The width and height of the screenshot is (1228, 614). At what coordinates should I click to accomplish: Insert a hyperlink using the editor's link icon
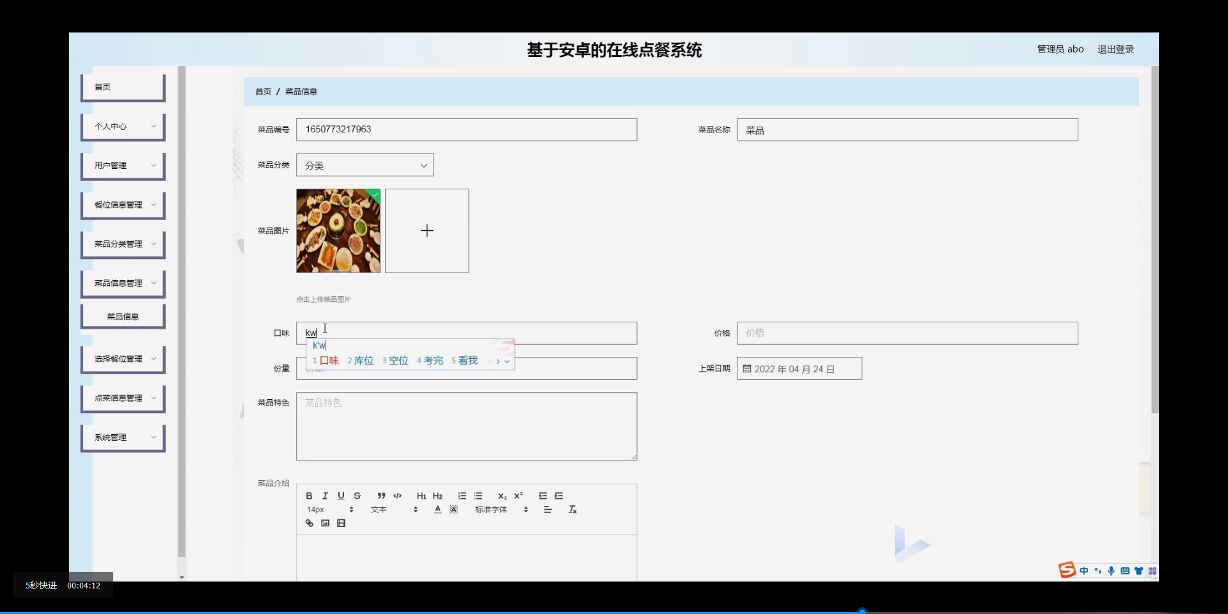coord(309,523)
